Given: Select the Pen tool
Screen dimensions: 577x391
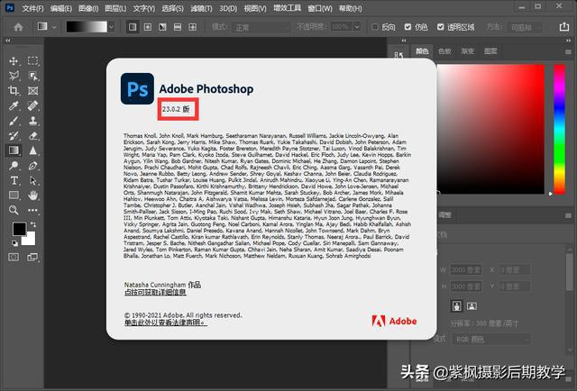Looking at the screenshot, I should 32,166.
